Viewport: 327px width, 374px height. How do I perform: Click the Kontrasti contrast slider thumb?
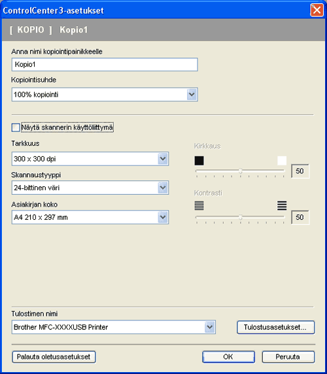241,217
